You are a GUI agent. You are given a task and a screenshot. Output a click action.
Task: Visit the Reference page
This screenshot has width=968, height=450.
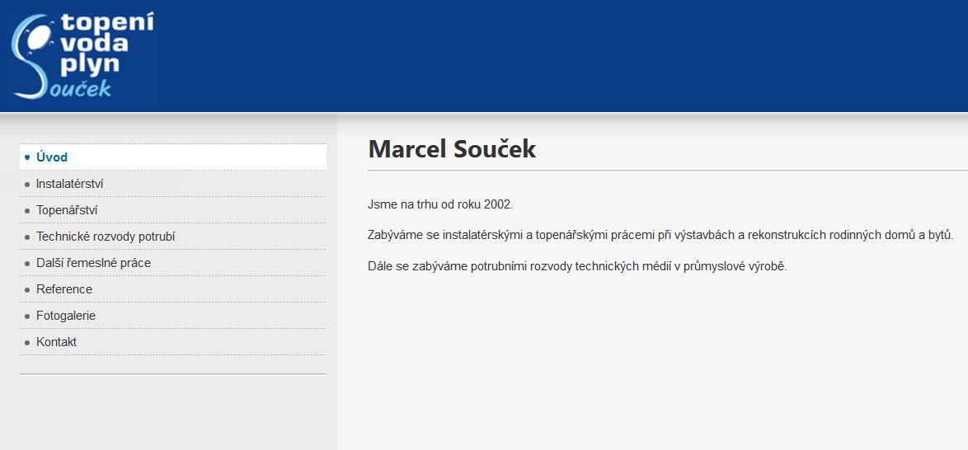pyautogui.click(x=173, y=289)
